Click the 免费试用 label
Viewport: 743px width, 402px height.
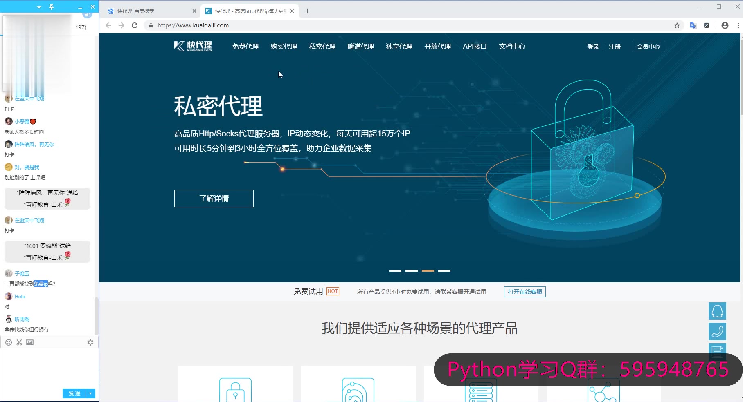308,291
